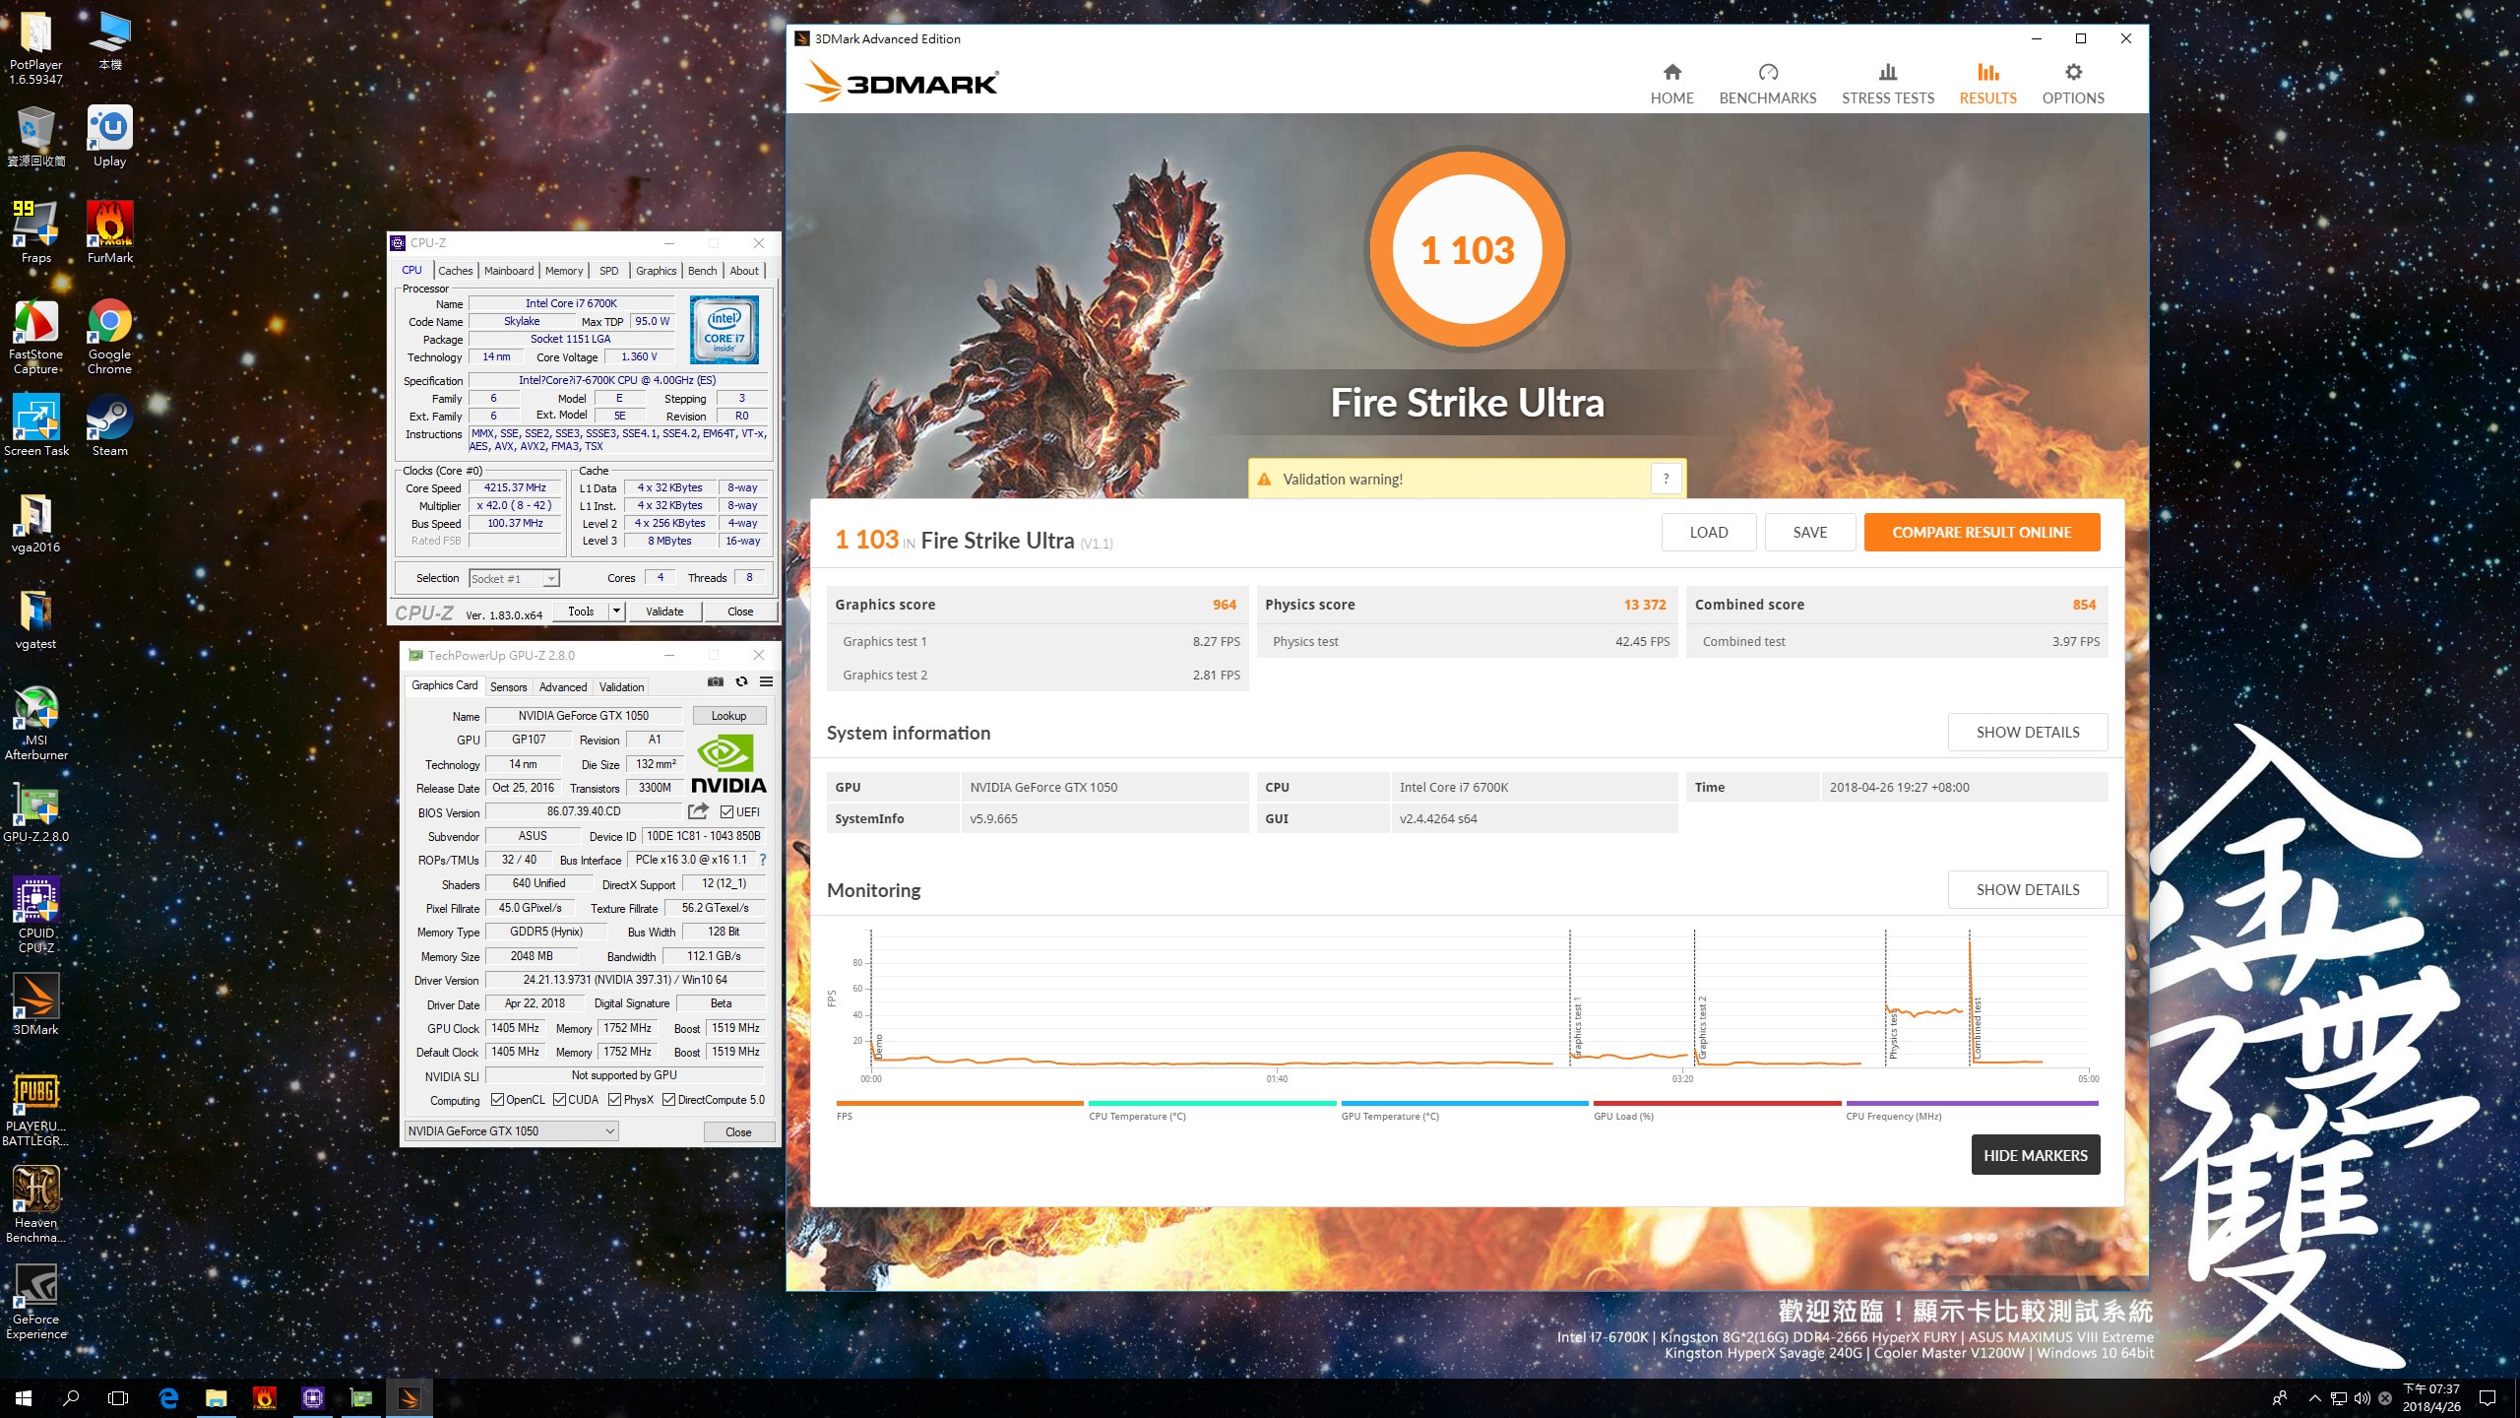Open the Google Chrome desktop icon
The width and height of the screenshot is (2520, 1418).
[109, 337]
